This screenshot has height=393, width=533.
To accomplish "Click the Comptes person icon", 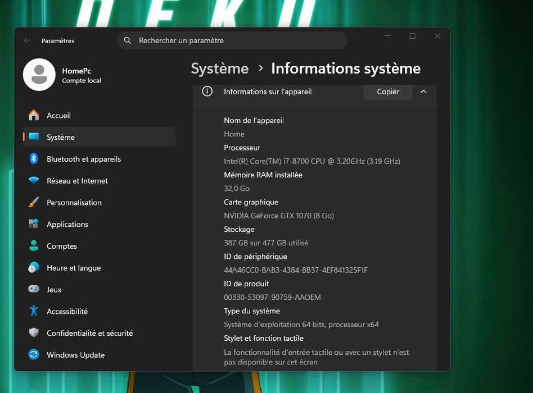I will click(x=34, y=246).
